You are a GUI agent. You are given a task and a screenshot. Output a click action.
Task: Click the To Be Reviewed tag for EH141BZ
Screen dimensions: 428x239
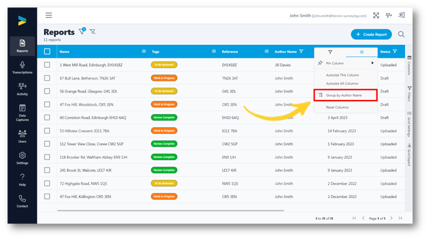tap(164, 65)
